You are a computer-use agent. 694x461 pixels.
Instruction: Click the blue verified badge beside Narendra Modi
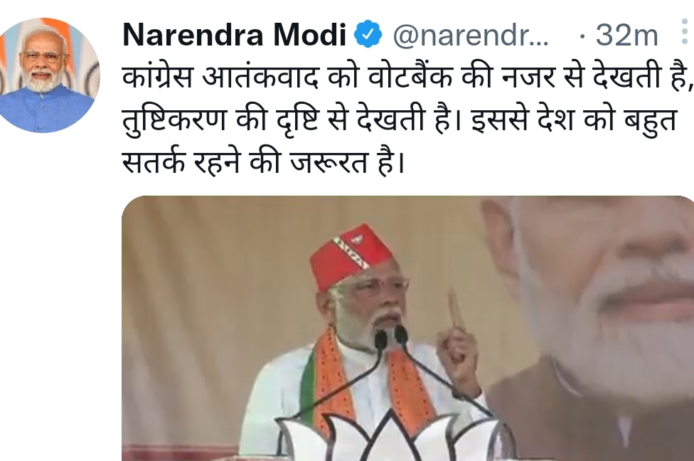pyautogui.click(x=368, y=33)
